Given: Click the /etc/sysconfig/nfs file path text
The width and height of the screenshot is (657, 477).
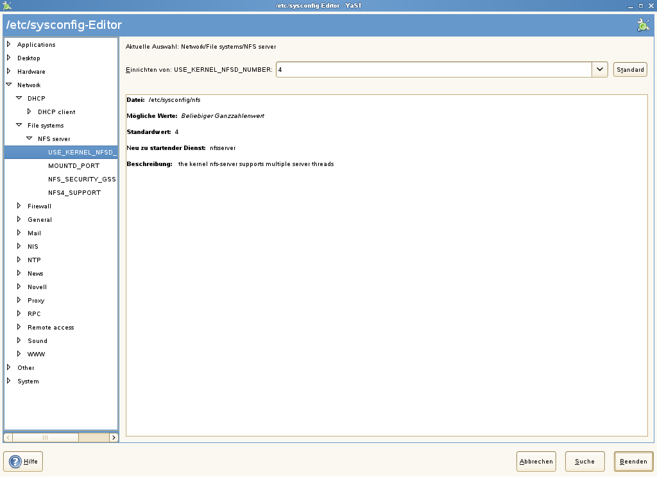Looking at the screenshot, I should [175, 100].
